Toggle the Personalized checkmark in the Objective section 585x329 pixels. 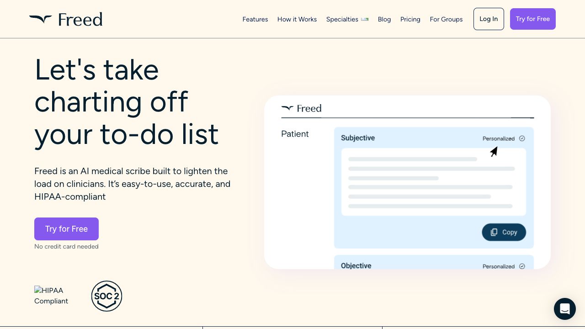point(522,266)
